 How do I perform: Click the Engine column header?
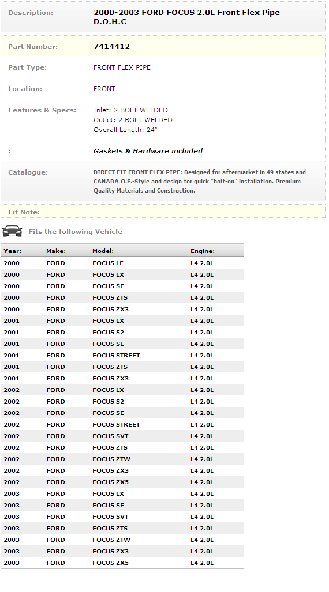coord(203,251)
